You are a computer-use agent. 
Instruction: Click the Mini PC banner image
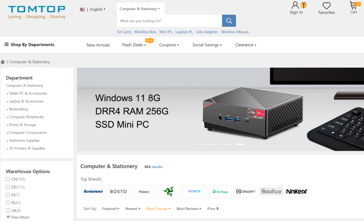(x=220, y=109)
